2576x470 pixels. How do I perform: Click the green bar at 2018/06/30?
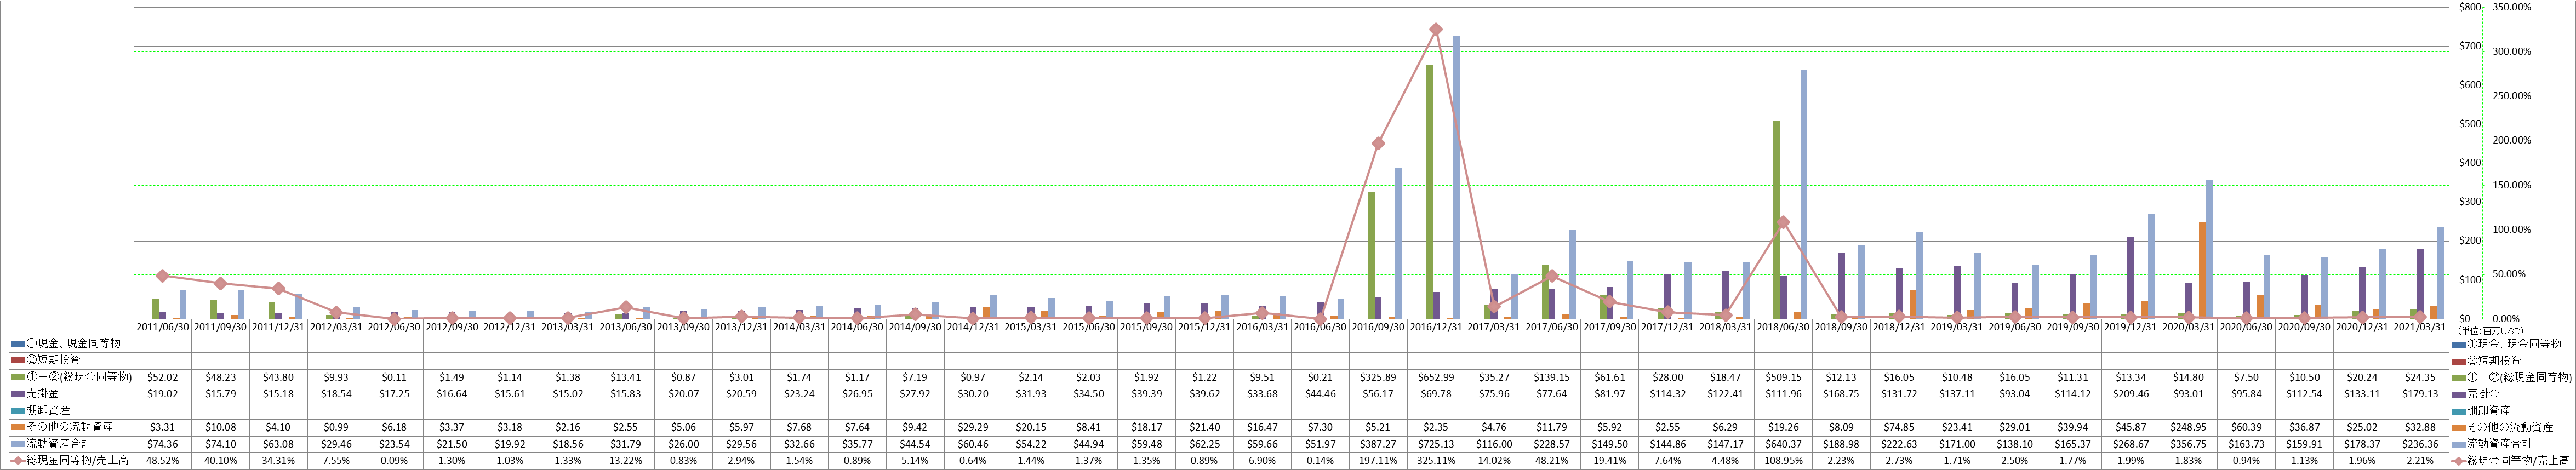pyautogui.click(x=1776, y=220)
